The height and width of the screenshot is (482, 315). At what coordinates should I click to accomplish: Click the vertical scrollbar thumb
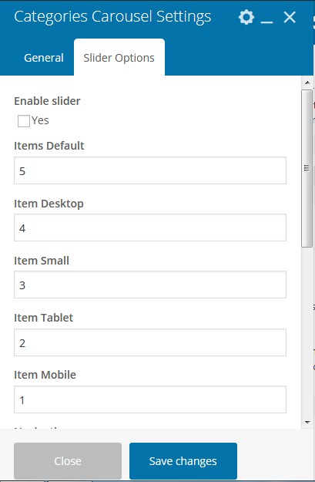(307, 168)
